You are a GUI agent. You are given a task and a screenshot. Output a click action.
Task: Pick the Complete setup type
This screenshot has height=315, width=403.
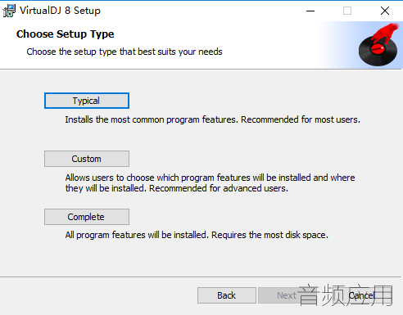[x=87, y=217]
